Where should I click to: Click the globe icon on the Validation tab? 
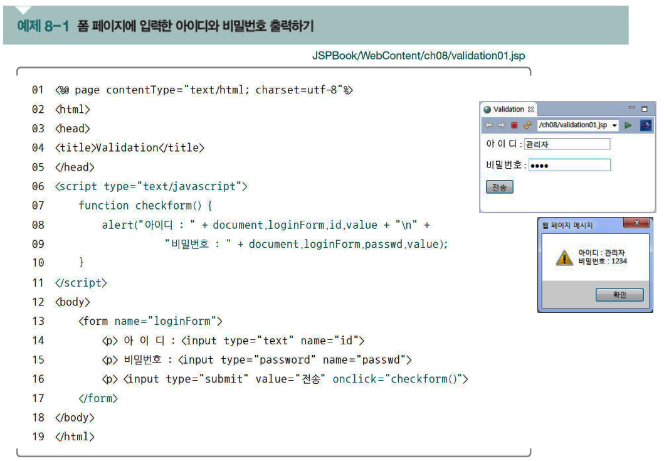487,109
